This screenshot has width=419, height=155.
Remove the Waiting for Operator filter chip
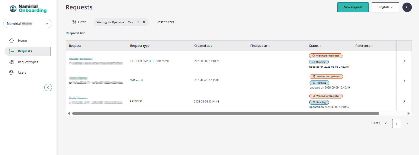pyautogui.click(x=144, y=22)
